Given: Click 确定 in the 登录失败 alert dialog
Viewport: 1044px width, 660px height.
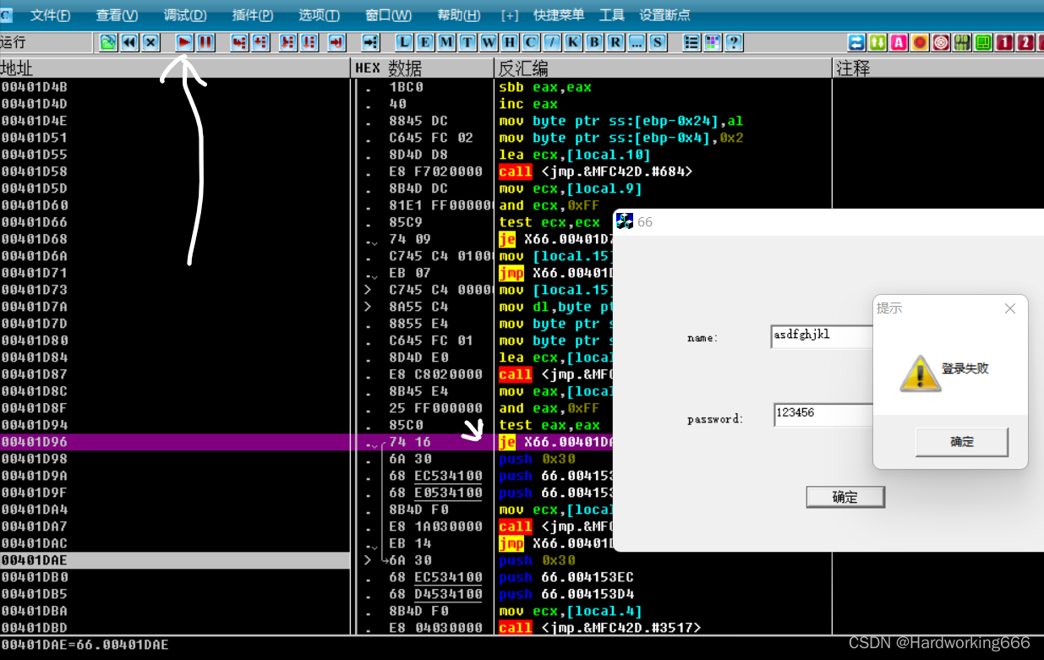Looking at the screenshot, I should pos(962,442).
